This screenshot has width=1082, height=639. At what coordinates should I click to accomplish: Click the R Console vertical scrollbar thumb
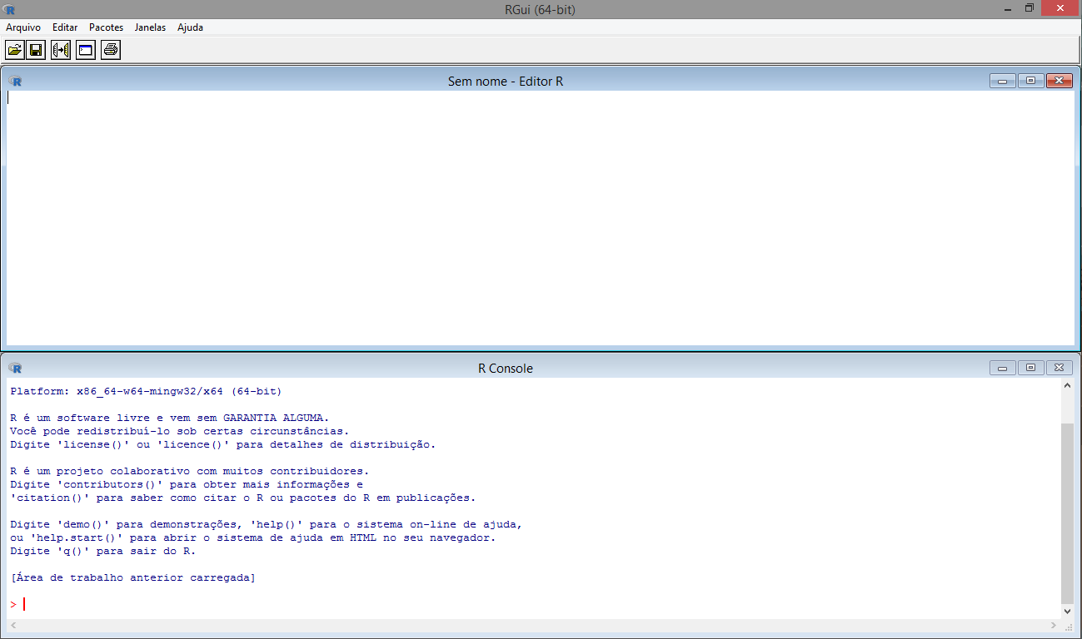[x=1067, y=512]
